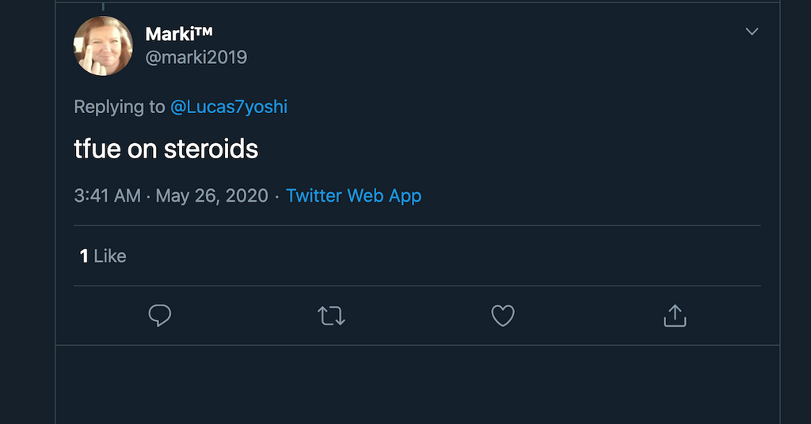Click the "Replying to" label
Screen dimensions: 811x424
pos(120,107)
